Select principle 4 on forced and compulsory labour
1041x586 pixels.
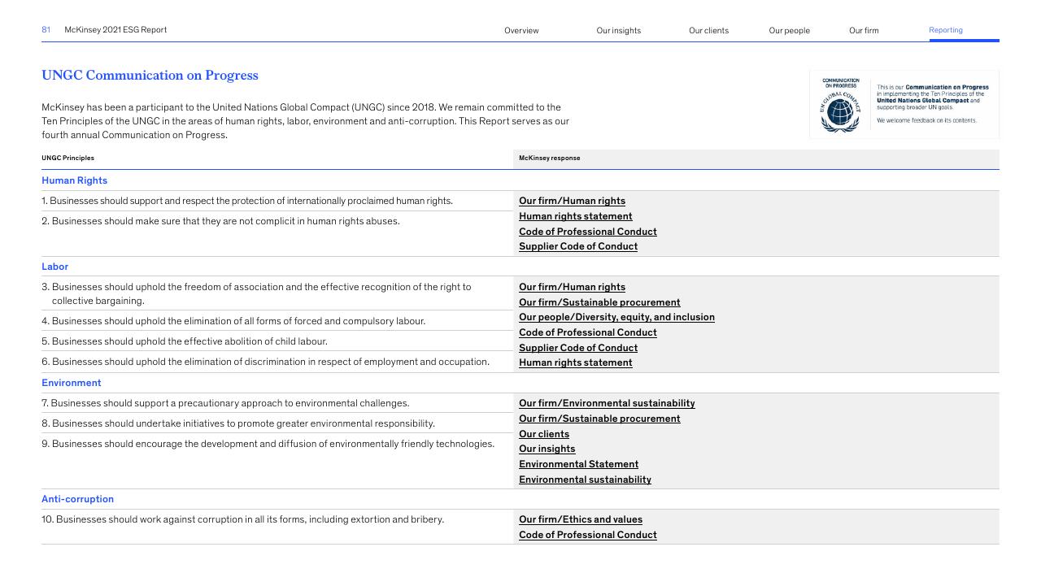pos(233,321)
